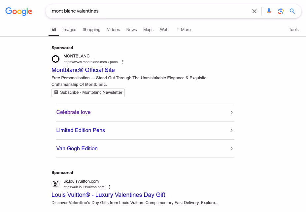Start voice search with the microphone icon
The width and height of the screenshot is (306, 212).
pyautogui.click(x=269, y=11)
